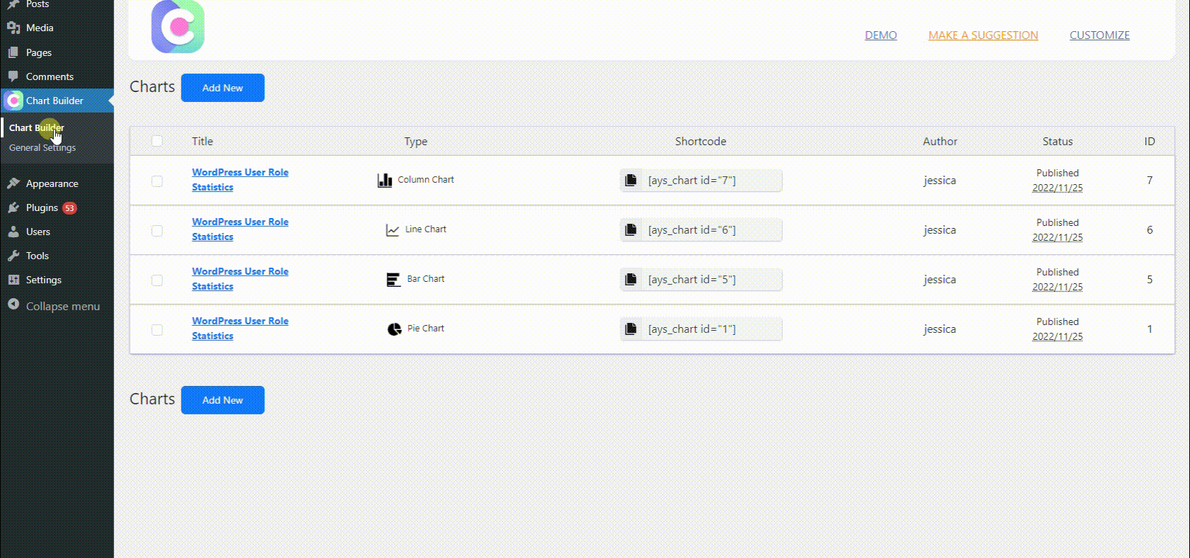This screenshot has width=1190, height=558.
Task: Check the Column Chart row checkbox
Action: coord(157,181)
